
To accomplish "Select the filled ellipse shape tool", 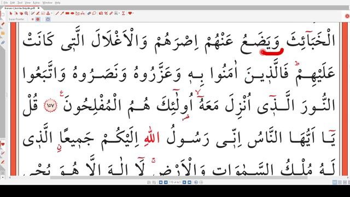I will tap(72, 14).
